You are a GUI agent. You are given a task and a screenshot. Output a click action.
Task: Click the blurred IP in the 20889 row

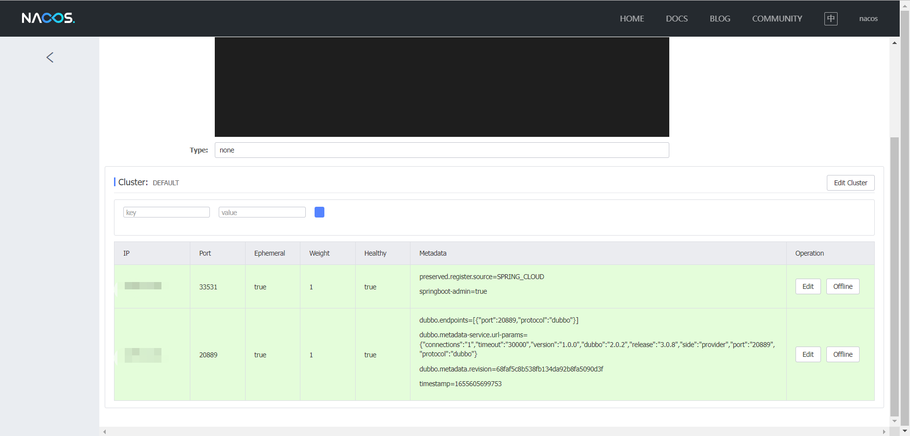tap(143, 355)
